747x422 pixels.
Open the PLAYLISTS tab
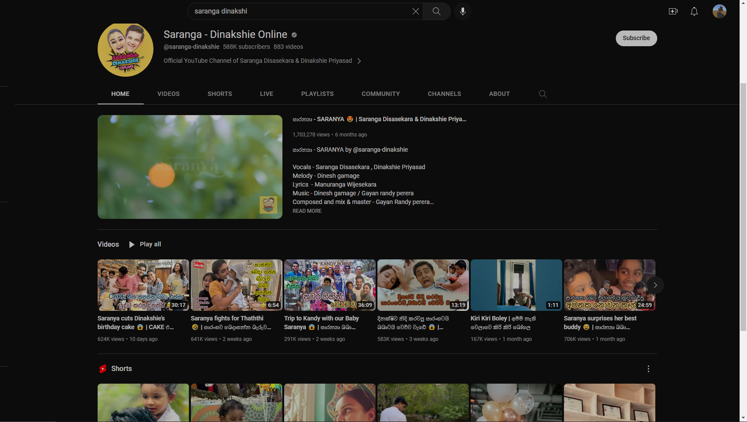(x=317, y=94)
